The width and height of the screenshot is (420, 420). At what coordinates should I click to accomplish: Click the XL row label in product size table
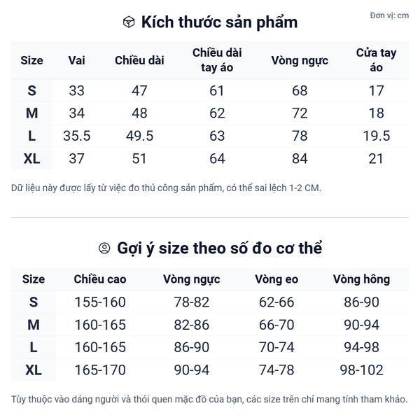pyautogui.click(x=32, y=159)
